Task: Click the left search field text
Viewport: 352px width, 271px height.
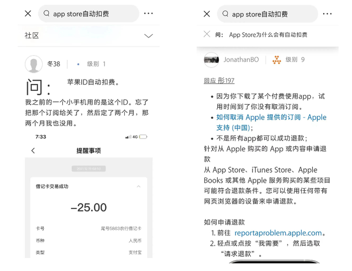Action: pyautogui.click(x=81, y=14)
